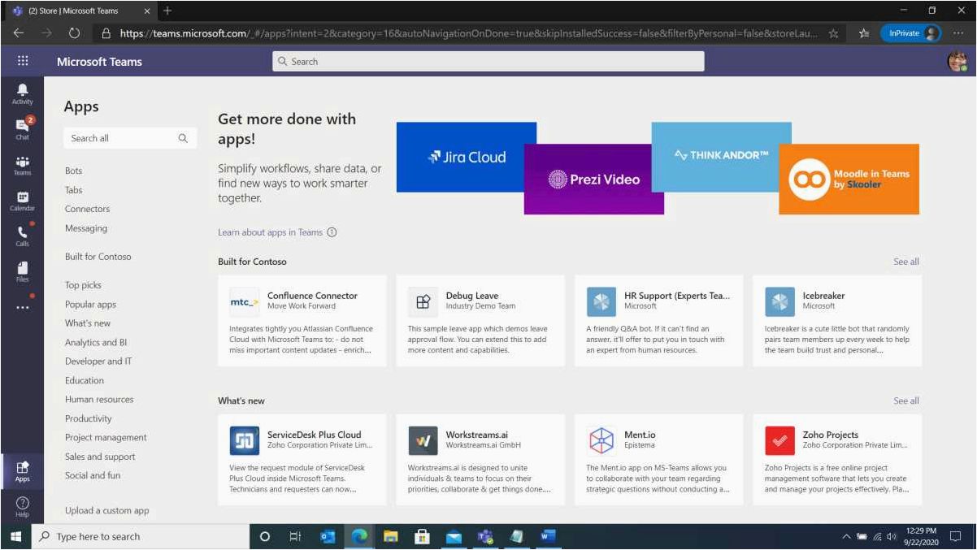Select the Apps icon in the rail

22,471
